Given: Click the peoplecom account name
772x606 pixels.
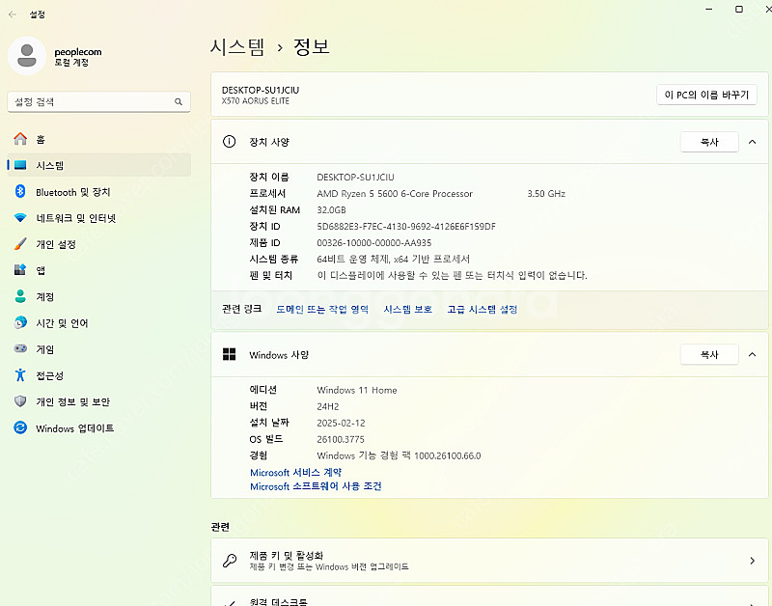Looking at the screenshot, I should (78, 52).
